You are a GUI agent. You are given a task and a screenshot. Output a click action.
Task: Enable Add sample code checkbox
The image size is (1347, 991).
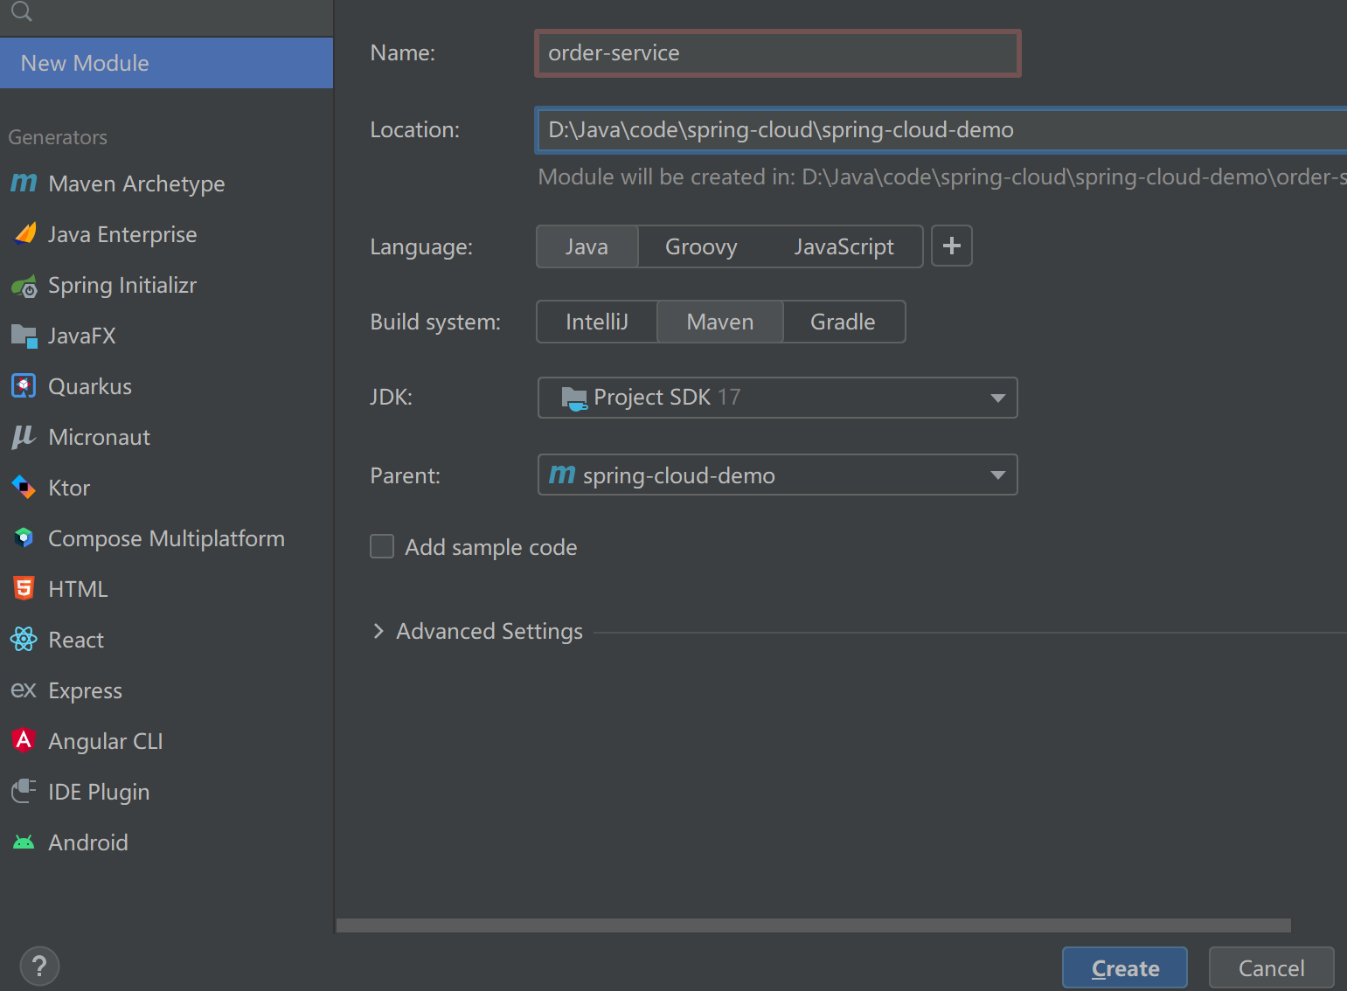382,546
